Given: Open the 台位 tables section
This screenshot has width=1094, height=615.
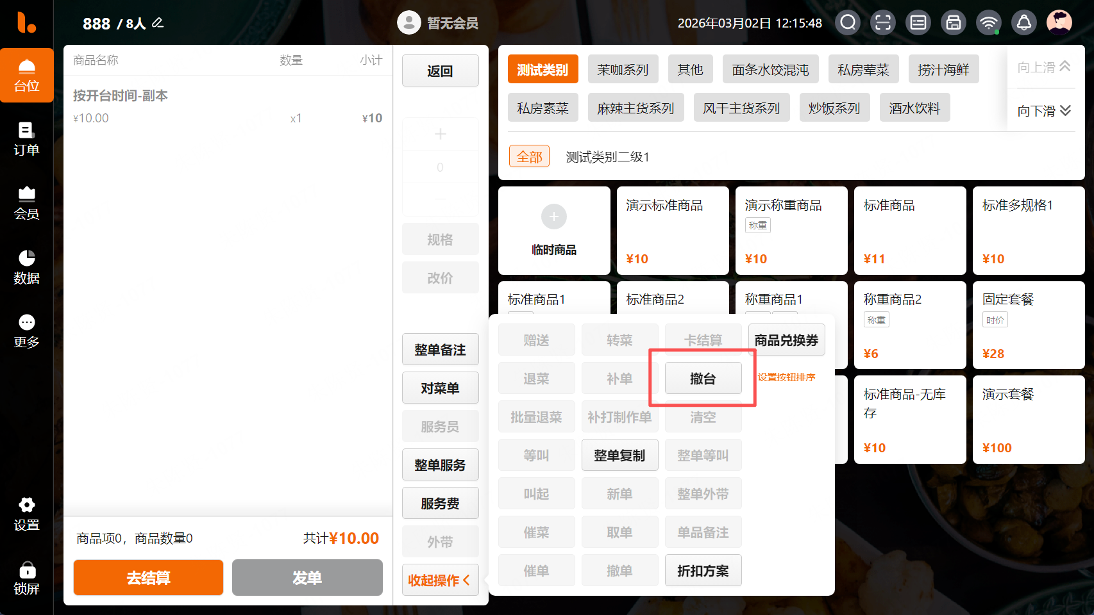Looking at the screenshot, I should (x=26, y=76).
